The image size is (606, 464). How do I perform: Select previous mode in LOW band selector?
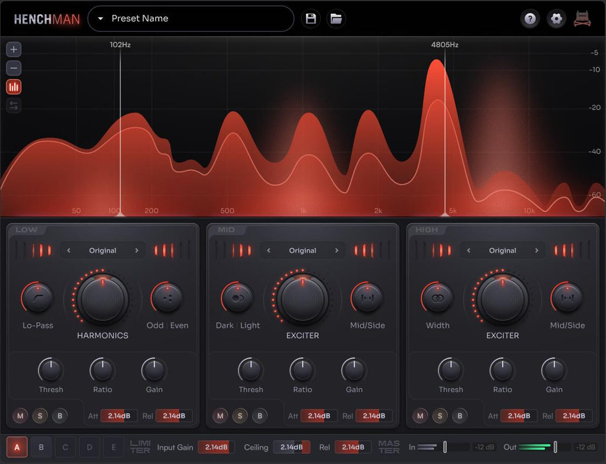tap(69, 250)
